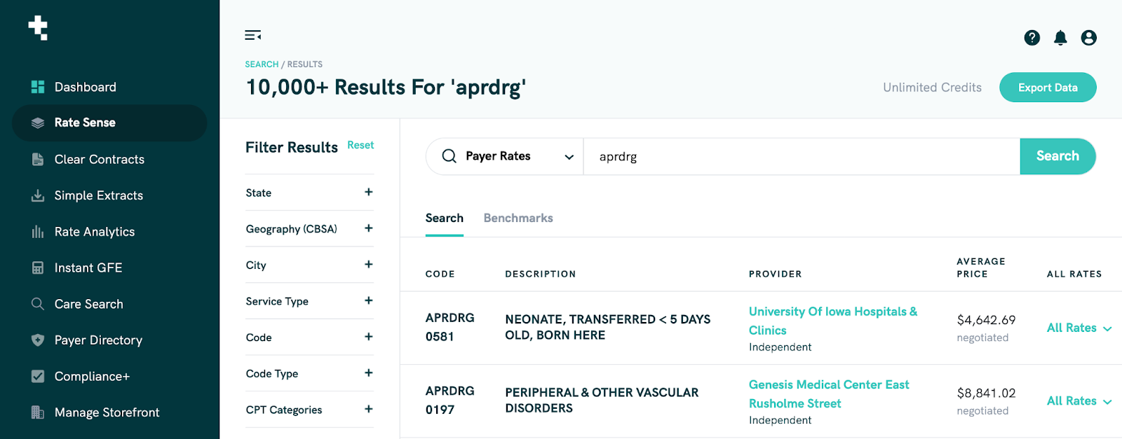Viewport: 1122px width, 439px height.
Task: Click the Rate Analytics bar chart icon
Action: point(38,232)
